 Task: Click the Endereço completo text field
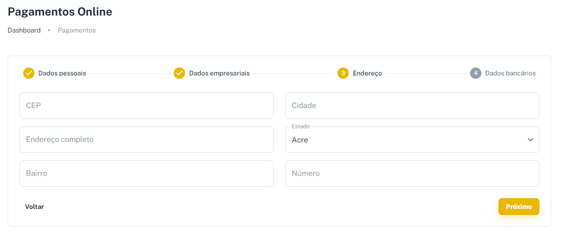point(146,140)
